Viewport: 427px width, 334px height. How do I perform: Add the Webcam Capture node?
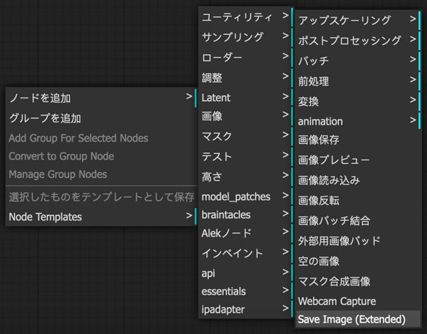(359, 301)
